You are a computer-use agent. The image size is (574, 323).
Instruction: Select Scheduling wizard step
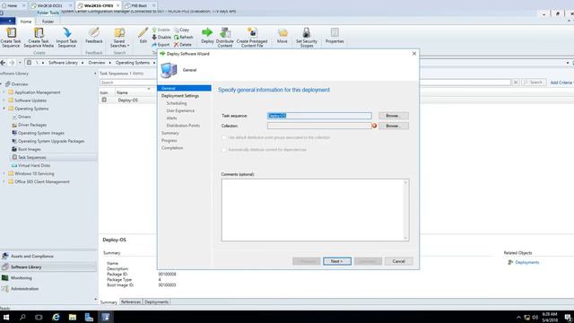tap(177, 103)
